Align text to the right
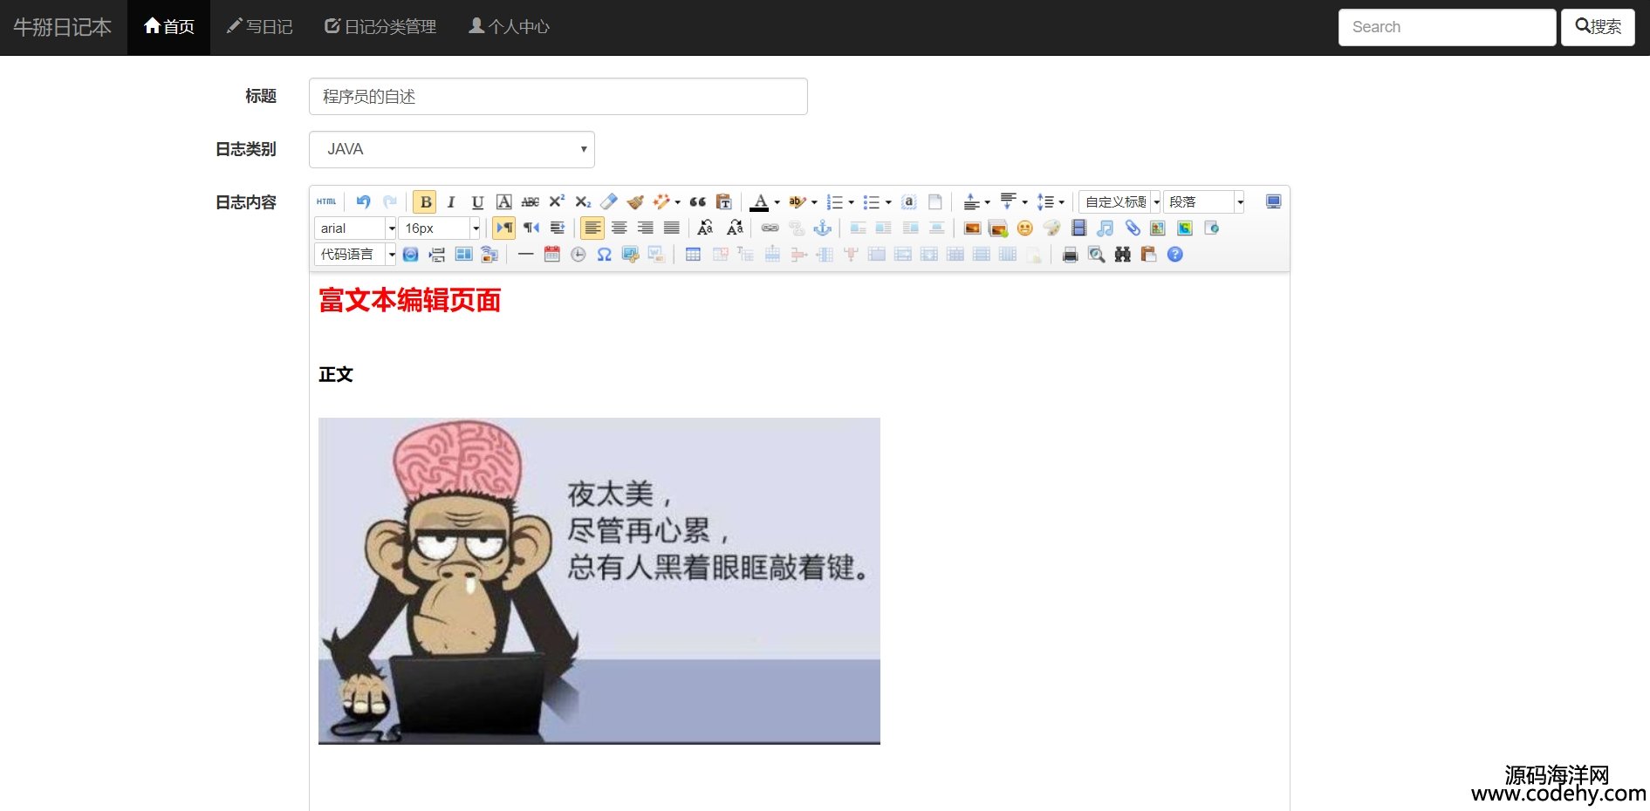Screen dimensions: 1650x811 pos(645,228)
